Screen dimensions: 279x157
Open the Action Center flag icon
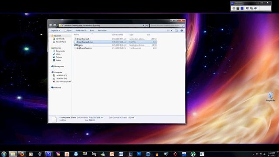(257, 154)
